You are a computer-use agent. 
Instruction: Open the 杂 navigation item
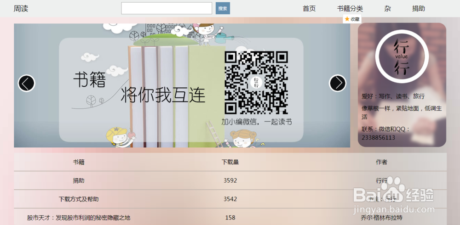pyautogui.click(x=387, y=9)
